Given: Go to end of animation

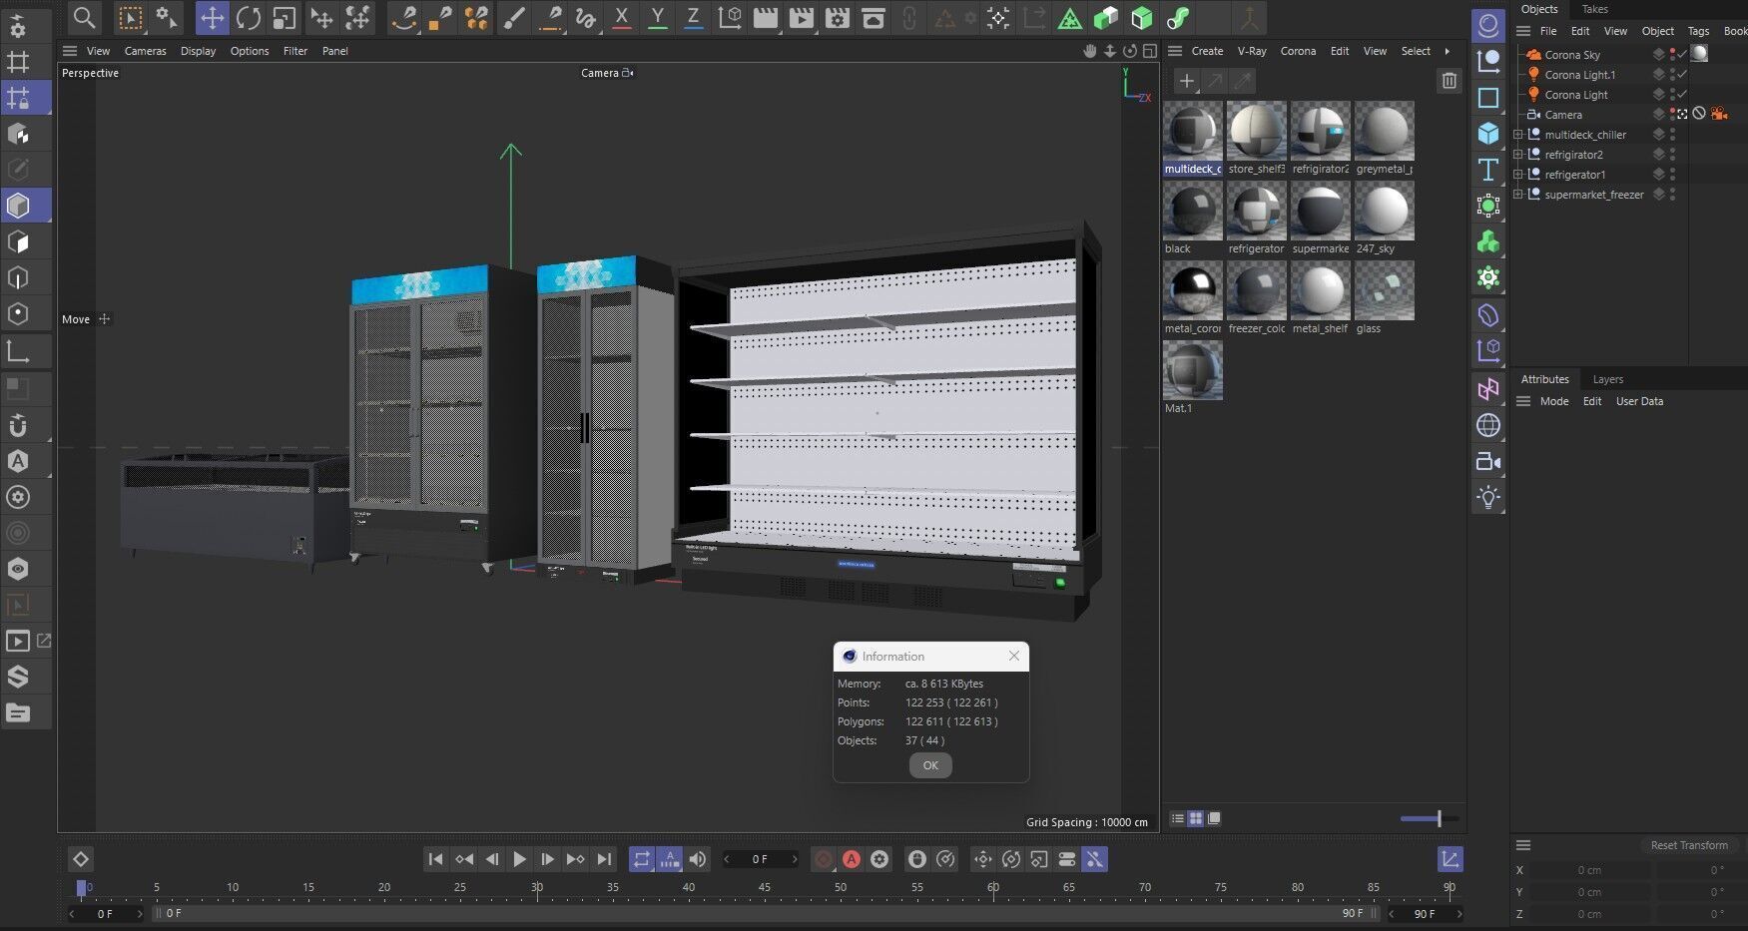Looking at the screenshot, I should coord(604,859).
